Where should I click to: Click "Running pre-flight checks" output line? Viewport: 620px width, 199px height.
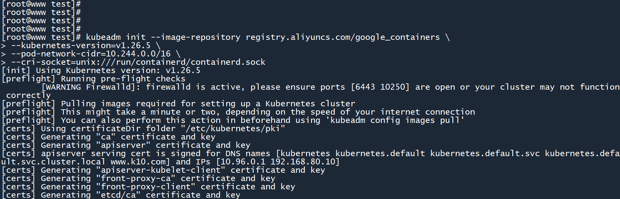coord(123,79)
